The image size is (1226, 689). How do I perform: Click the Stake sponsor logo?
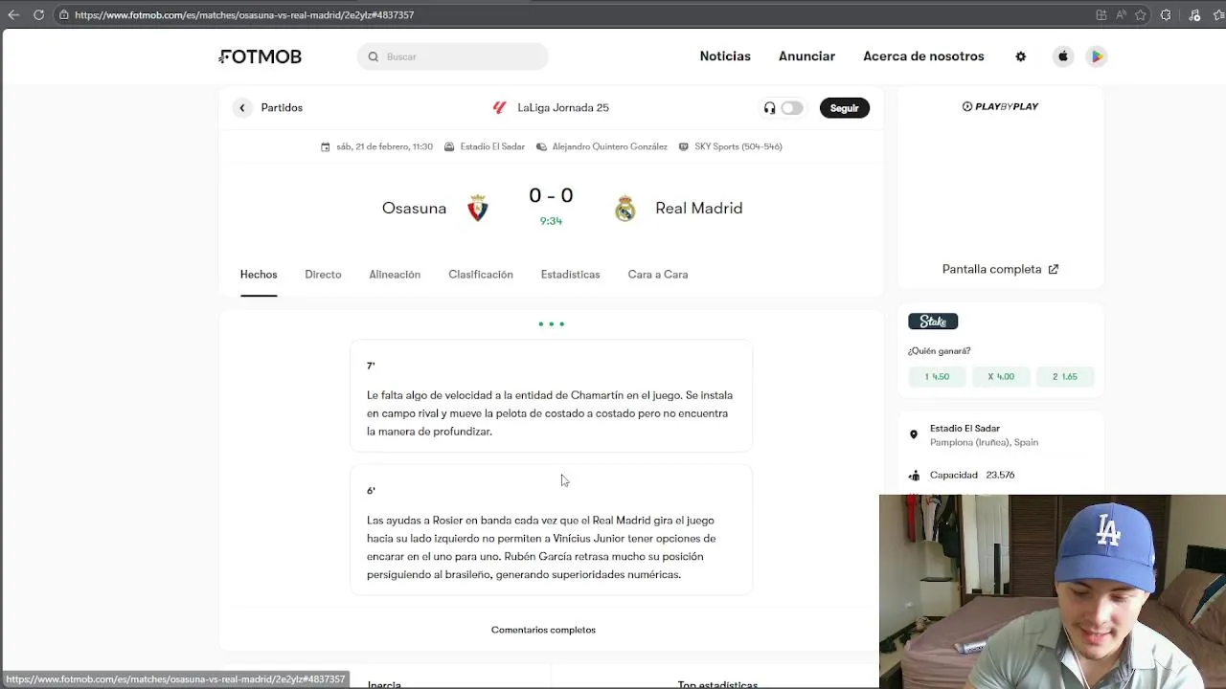[933, 322]
